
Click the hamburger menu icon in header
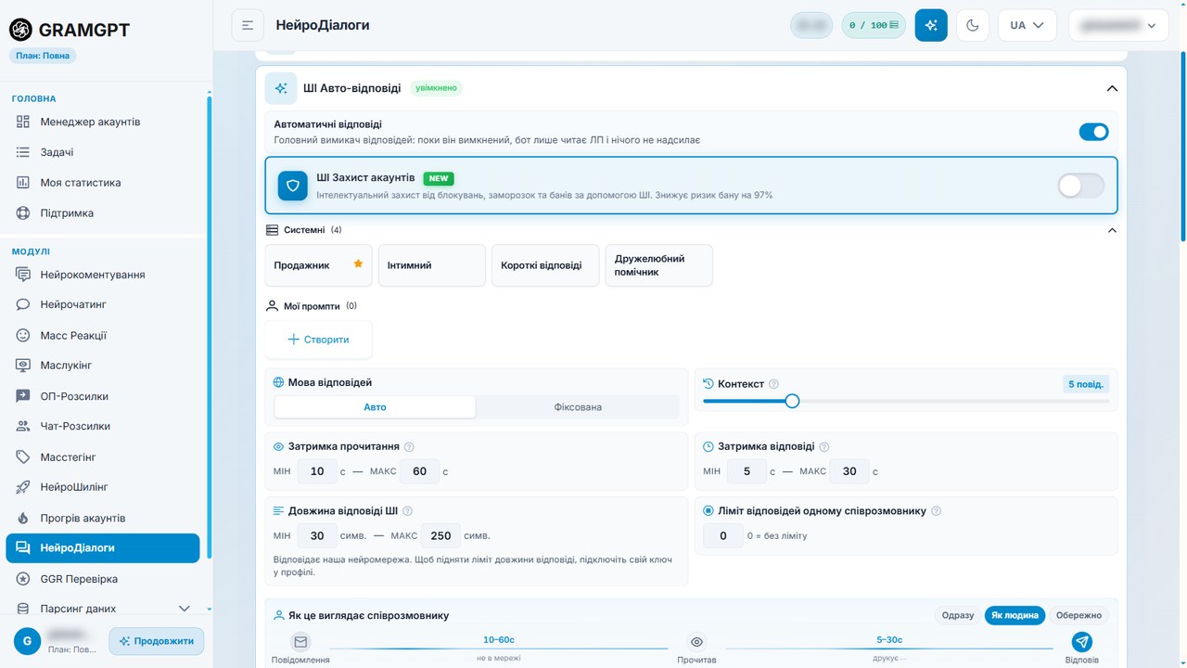[248, 25]
